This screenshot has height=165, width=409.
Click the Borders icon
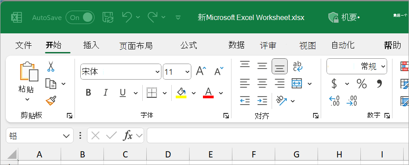click(x=152, y=93)
